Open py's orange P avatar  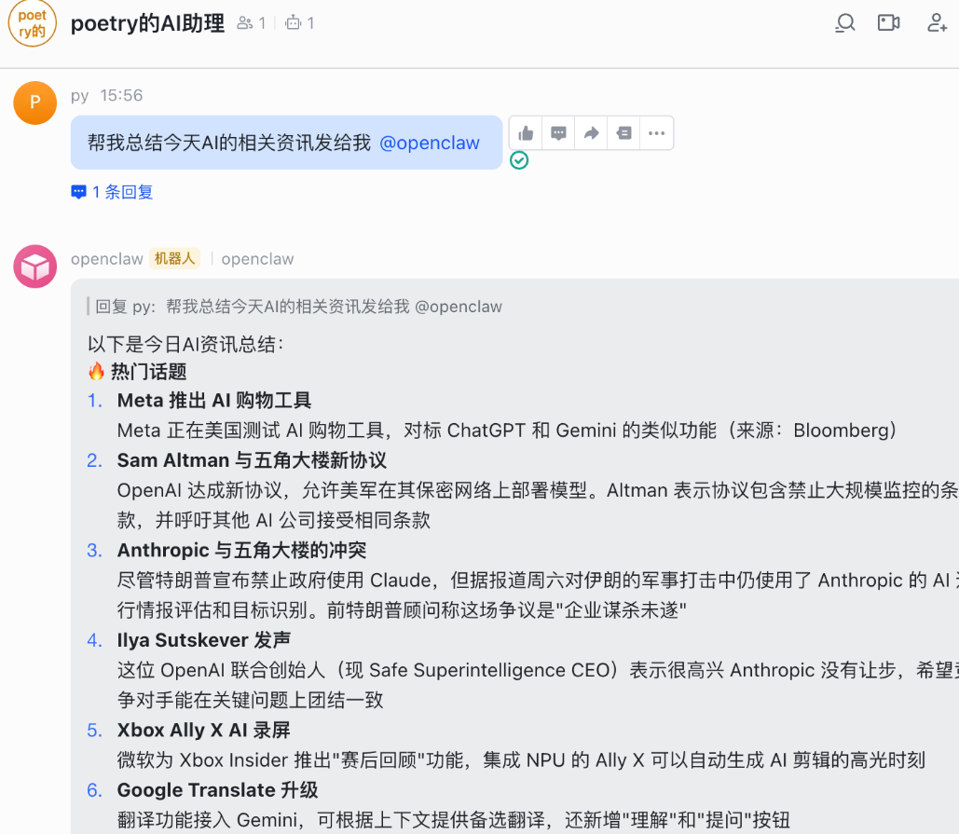tap(34, 103)
